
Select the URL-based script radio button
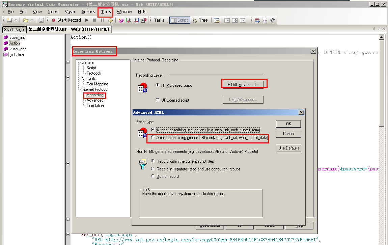click(x=157, y=100)
